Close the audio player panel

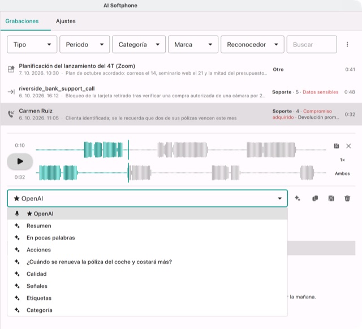[348, 146]
